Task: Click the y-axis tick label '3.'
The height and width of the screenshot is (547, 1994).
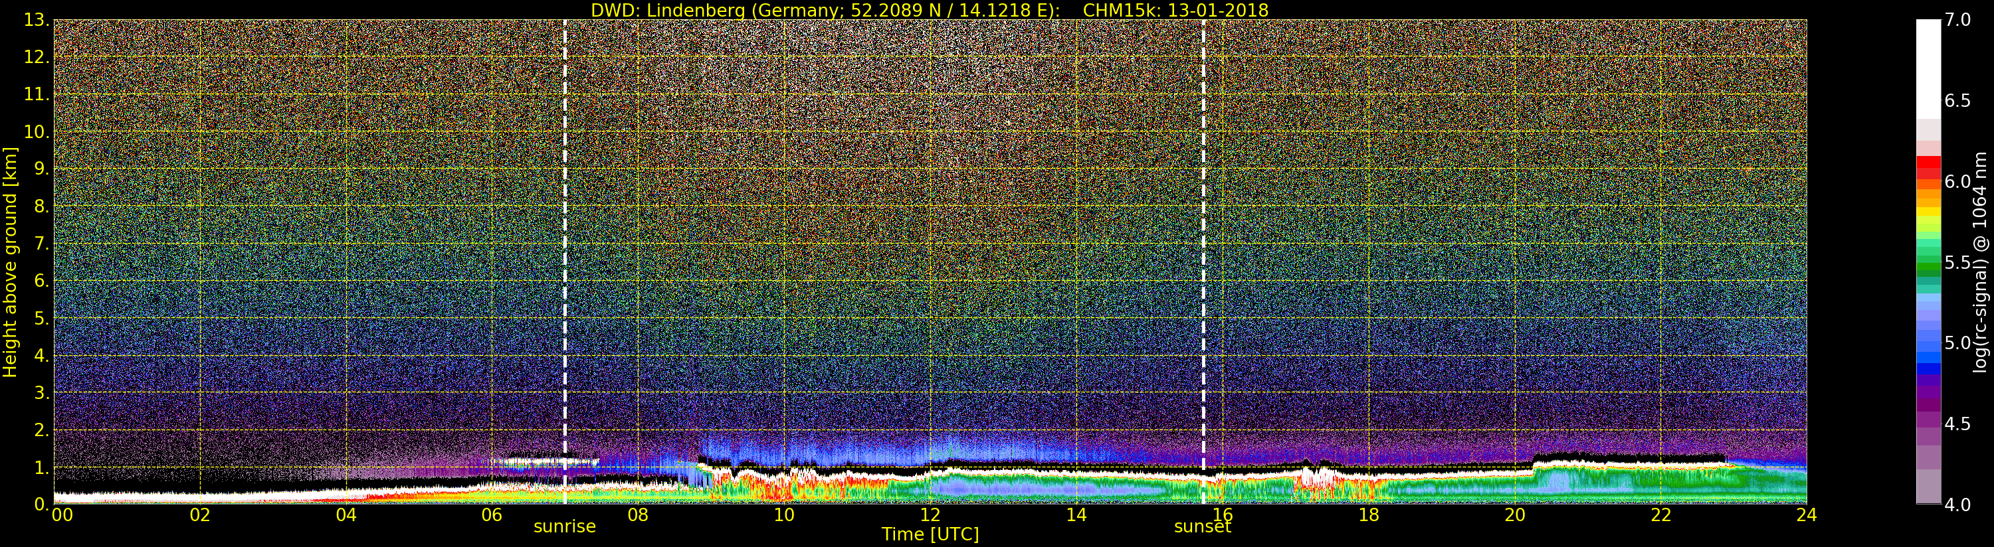Action: coord(42,393)
